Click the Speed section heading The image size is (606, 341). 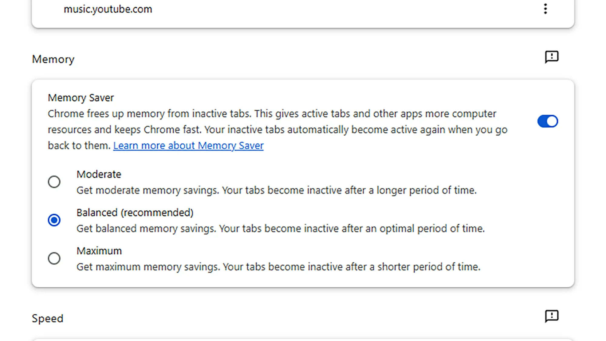tap(47, 318)
